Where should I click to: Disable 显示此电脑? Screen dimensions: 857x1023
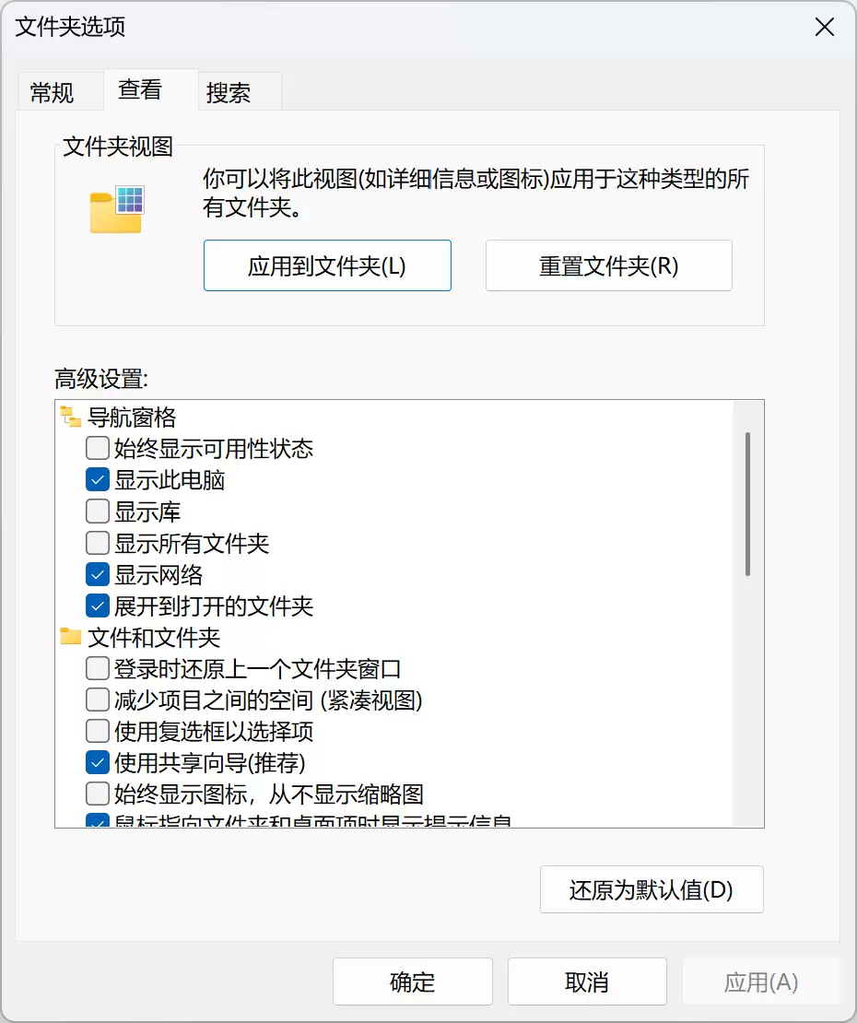point(96,479)
